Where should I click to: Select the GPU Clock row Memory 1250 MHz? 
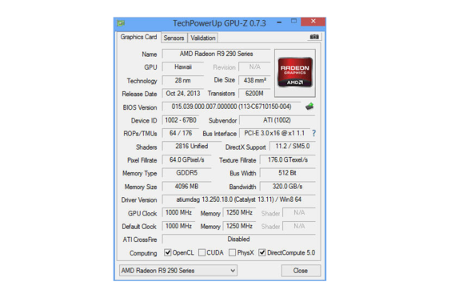point(239,212)
